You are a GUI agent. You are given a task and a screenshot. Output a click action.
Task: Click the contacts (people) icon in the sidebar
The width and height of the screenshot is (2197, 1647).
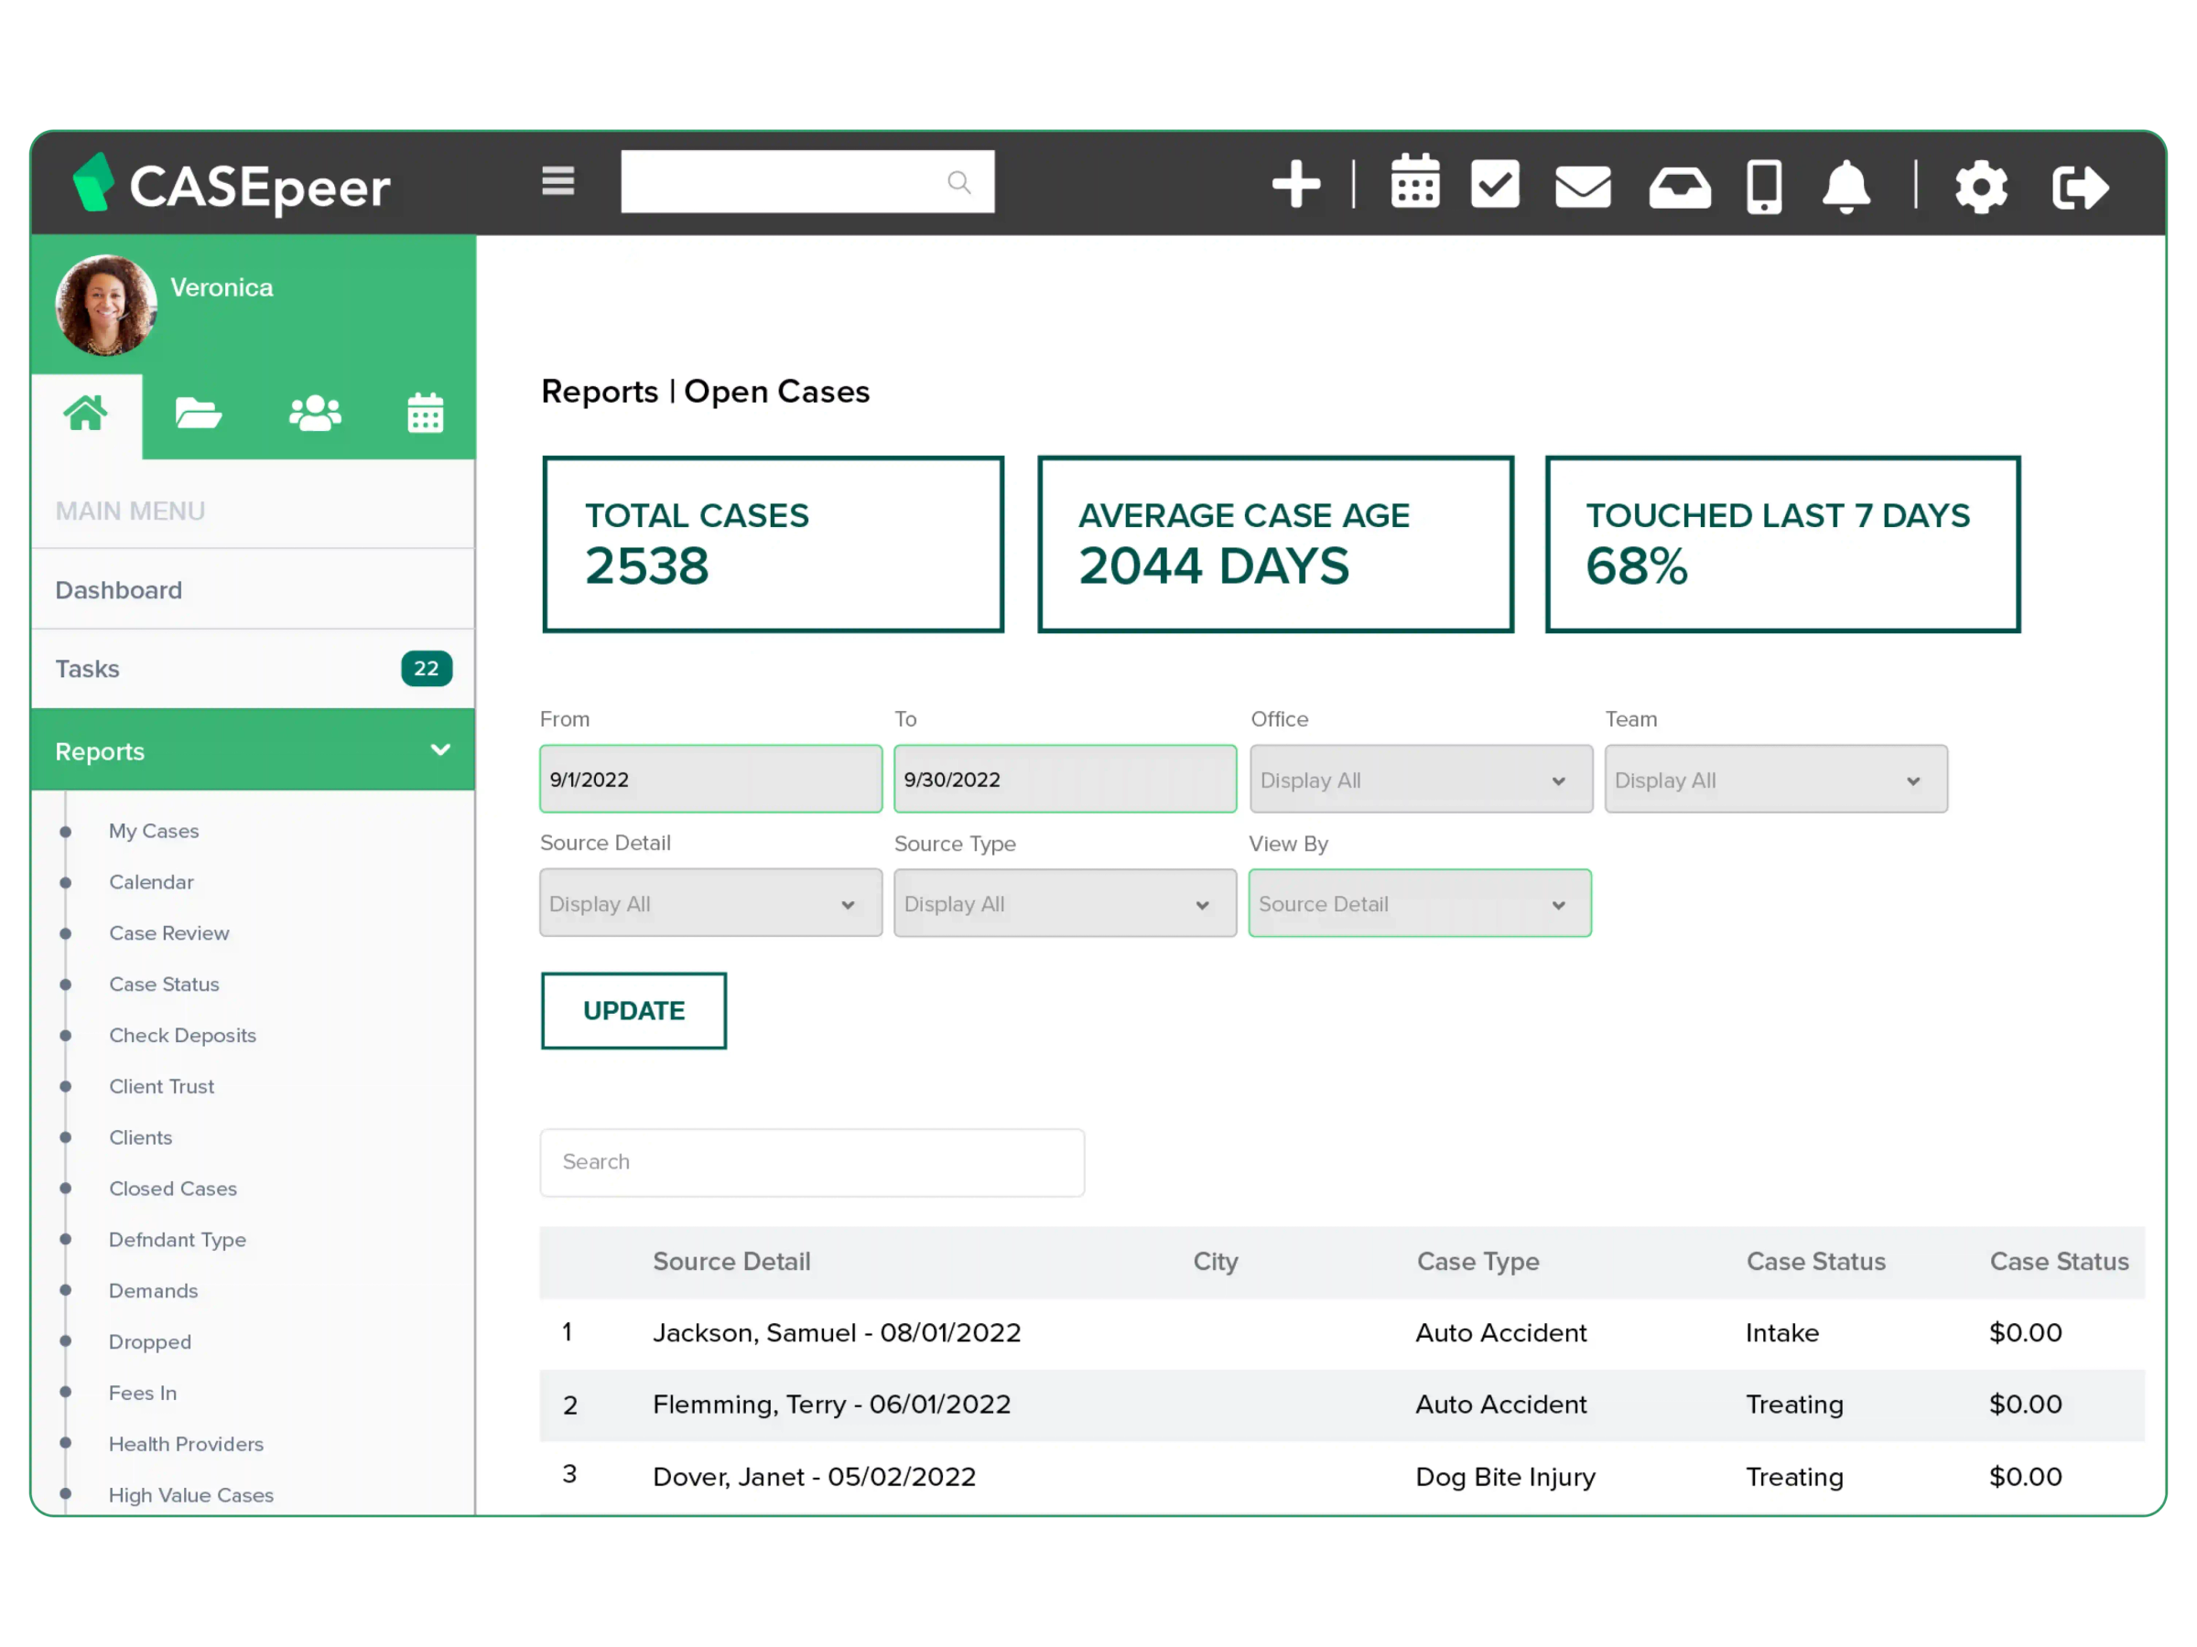pos(314,414)
